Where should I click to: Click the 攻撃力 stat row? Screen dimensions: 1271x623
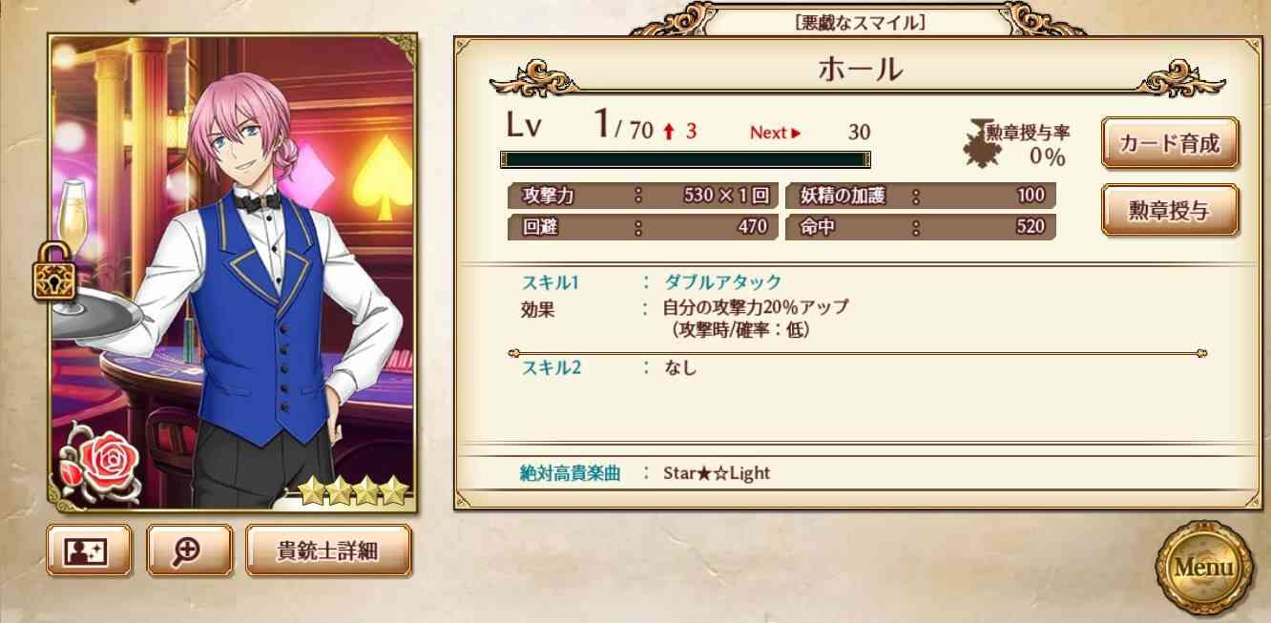pos(644,196)
